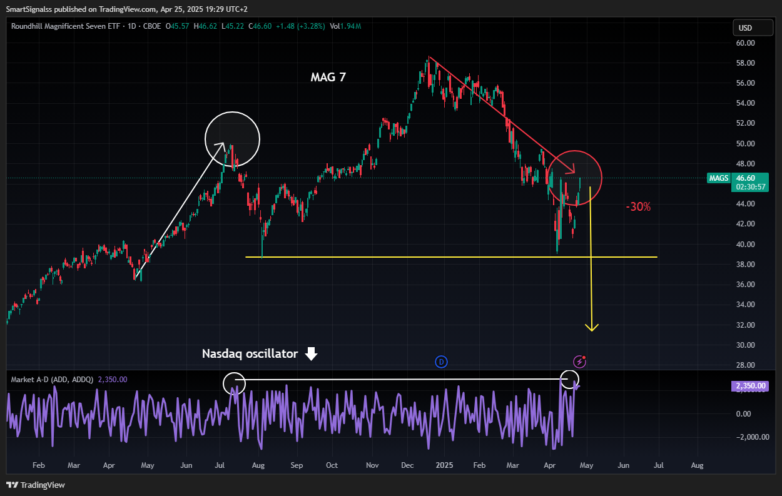The image size is (782, 496).
Task: Click the 40.00 price axis label
Action: click(746, 245)
